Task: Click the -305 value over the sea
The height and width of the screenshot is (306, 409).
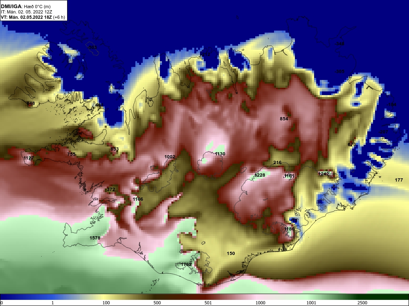Action: (339, 71)
